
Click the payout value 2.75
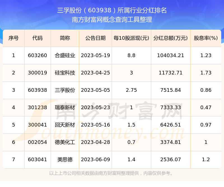[x=131, y=90]
